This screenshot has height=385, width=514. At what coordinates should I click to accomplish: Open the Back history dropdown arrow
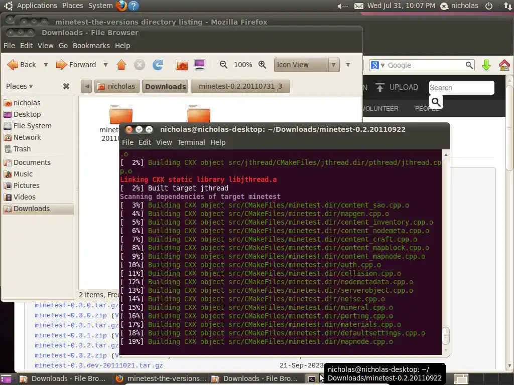click(x=46, y=65)
